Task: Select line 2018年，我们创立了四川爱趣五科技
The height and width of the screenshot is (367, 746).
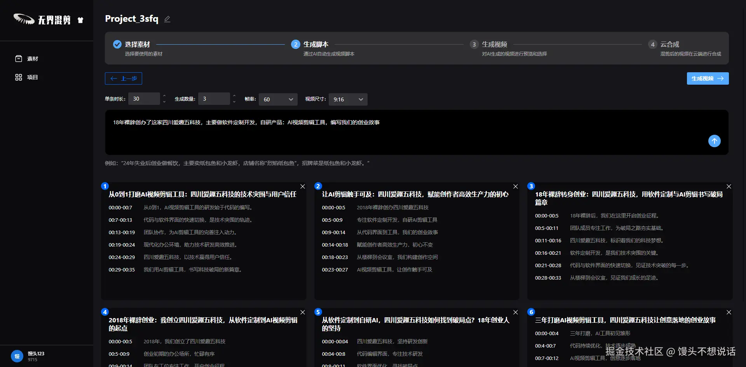Action: point(185,342)
